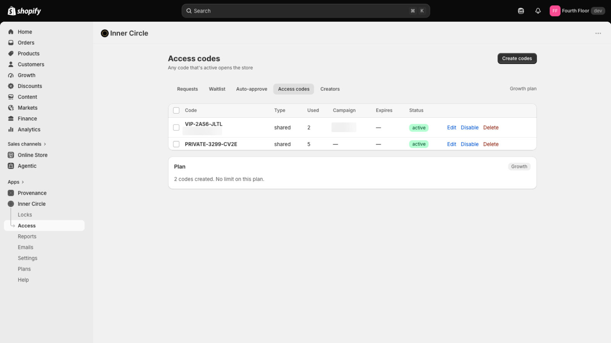Click the VIP-2AS6-JLTL code name

point(204,124)
